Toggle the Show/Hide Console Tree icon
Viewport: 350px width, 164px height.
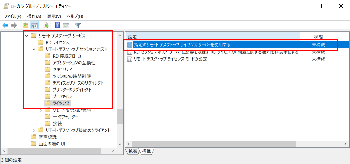[34, 25]
